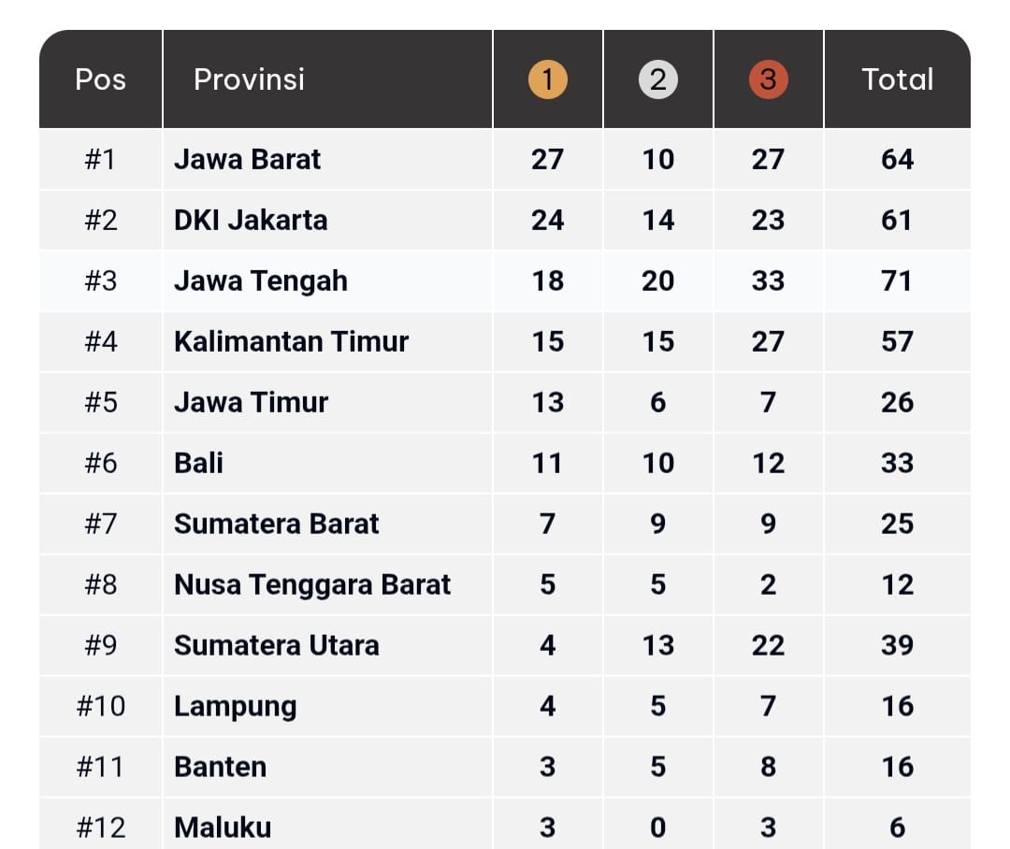Viewport: 1010px width, 849px height.
Task: Click the Pos column header
Action: click(x=100, y=80)
